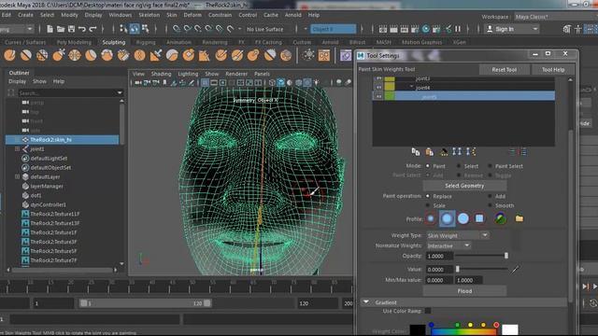
Task: Click the Select Geometry button
Action: click(464, 186)
